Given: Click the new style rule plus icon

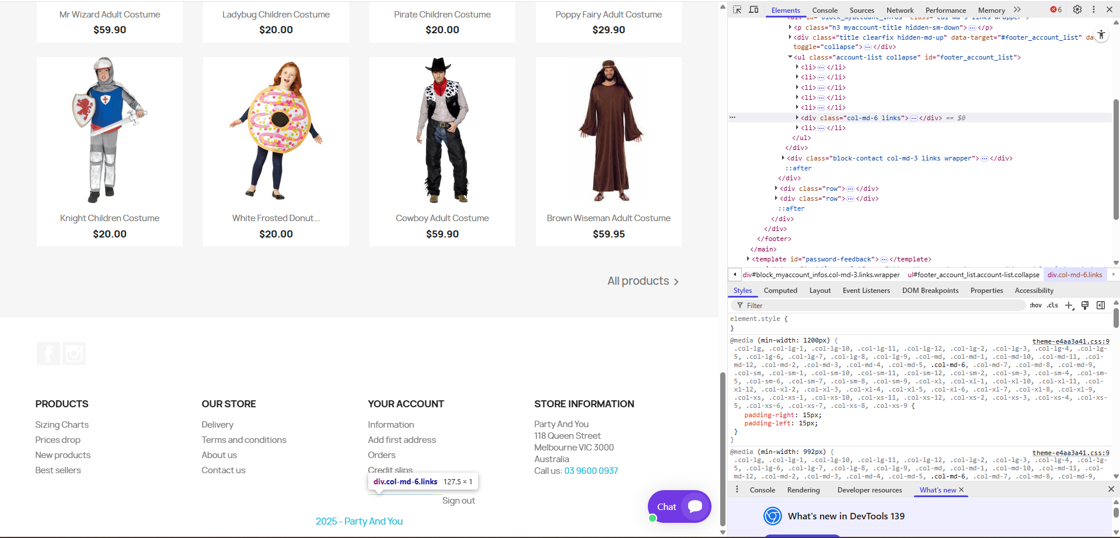Looking at the screenshot, I should [x=1069, y=305].
